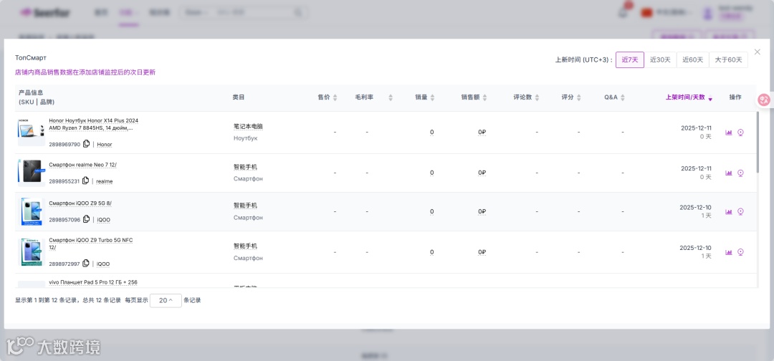
Task: Copy SKU 2898972997 using the copy icon
Action: point(86,264)
